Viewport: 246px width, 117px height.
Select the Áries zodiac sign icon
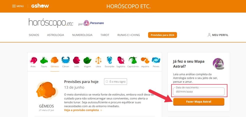coord(33,60)
